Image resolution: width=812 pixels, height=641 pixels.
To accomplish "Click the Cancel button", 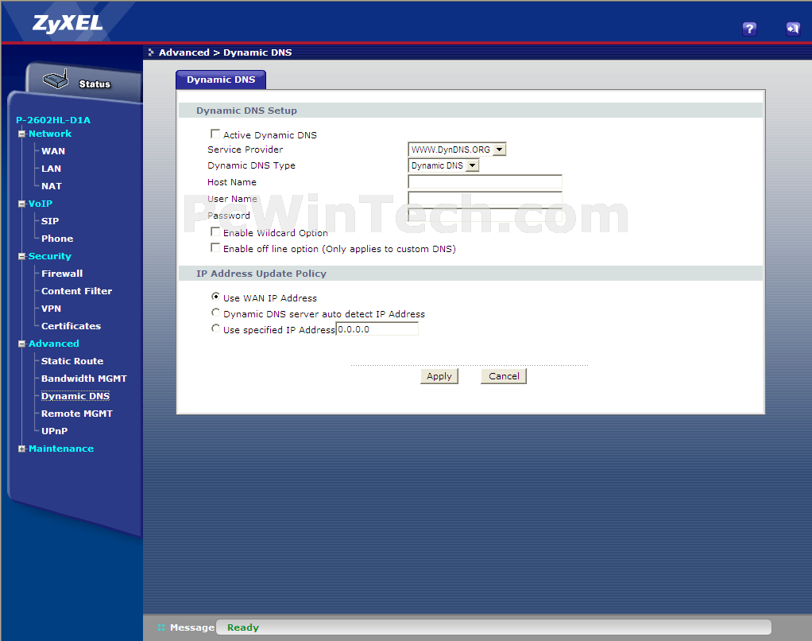I will 504,376.
